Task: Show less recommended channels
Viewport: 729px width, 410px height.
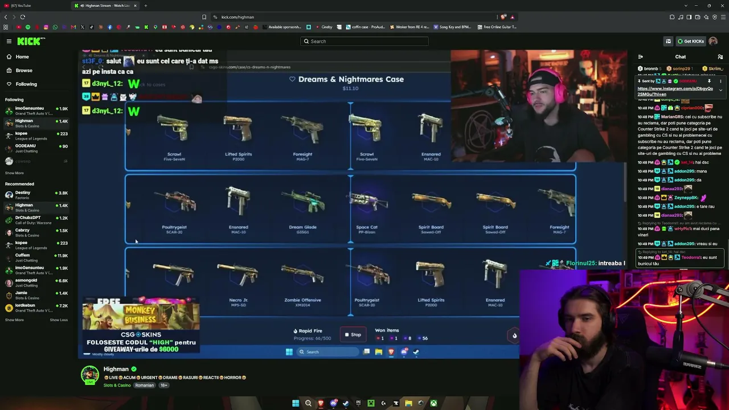Action: (x=59, y=319)
